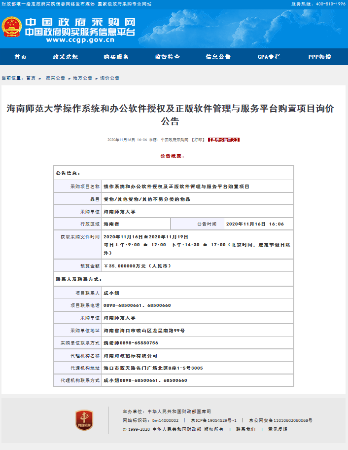Click the 京ICP备19054529号-1 footer link
The image size is (348, 450).
click(214, 420)
